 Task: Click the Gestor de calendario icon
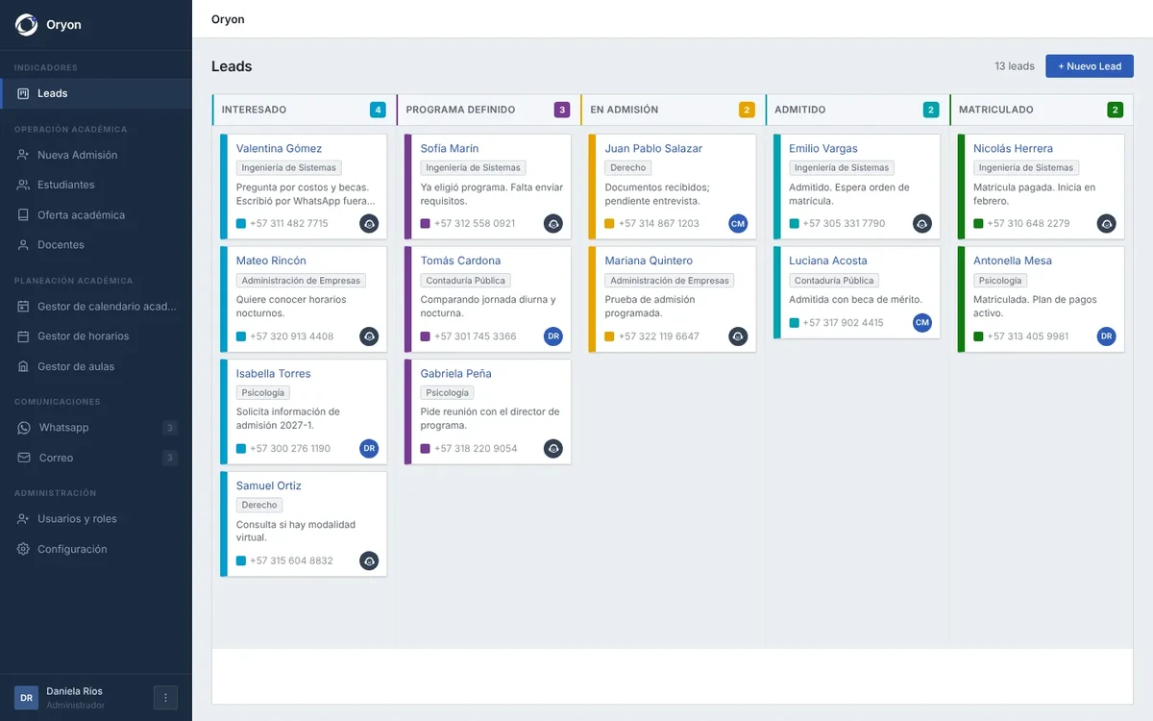pos(23,307)
